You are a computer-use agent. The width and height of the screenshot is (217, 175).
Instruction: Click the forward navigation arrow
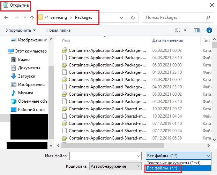click(x=17, y=17)
